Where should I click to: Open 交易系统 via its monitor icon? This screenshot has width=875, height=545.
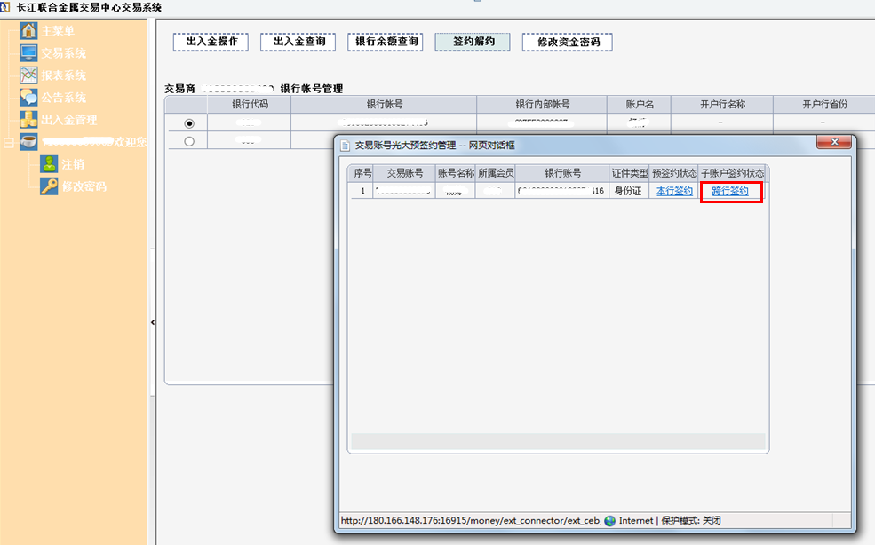pos(28,53)
